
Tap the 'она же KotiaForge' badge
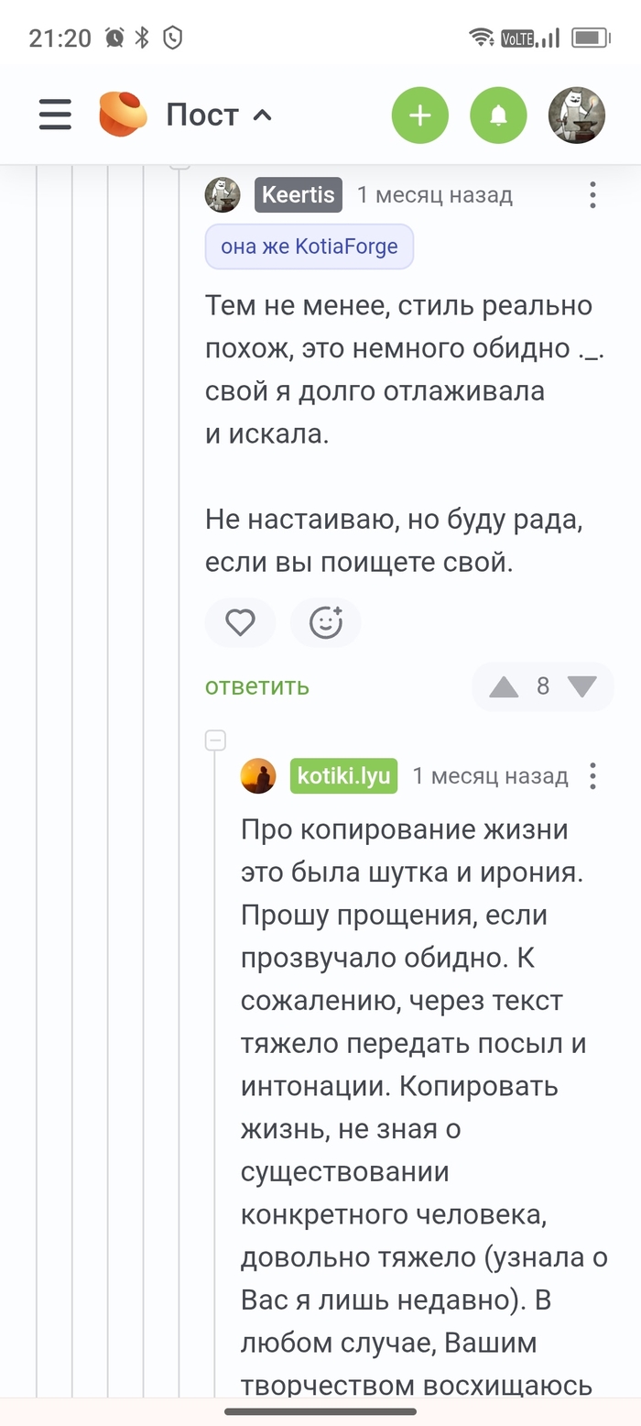click(310, 247)
